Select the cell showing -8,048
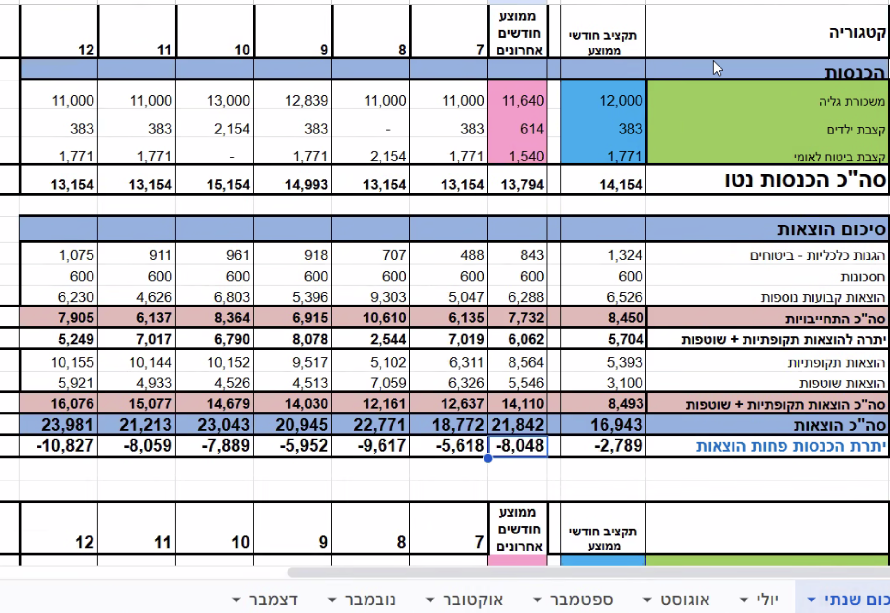This screenshot has height=613, width=890. click(x=518, y=446)
